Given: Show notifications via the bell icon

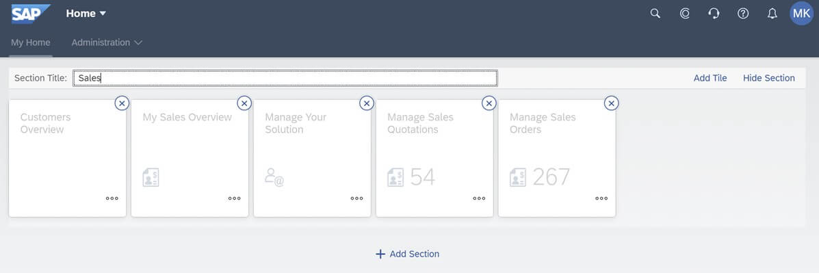Looking at the screenshot, I should point(772,14).
